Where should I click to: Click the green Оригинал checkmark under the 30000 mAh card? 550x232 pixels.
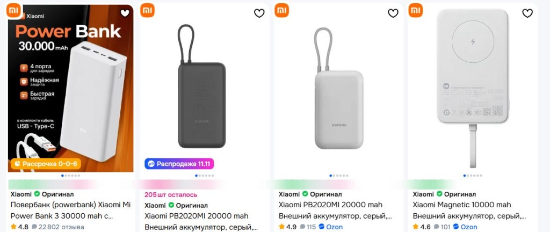click(37, 194)
